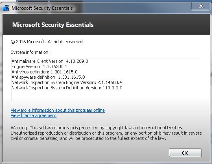The width and height of the screenshot is (212, 164).
Task: Select the Antimalware Client Version line
Action: (x=50, y=61)
